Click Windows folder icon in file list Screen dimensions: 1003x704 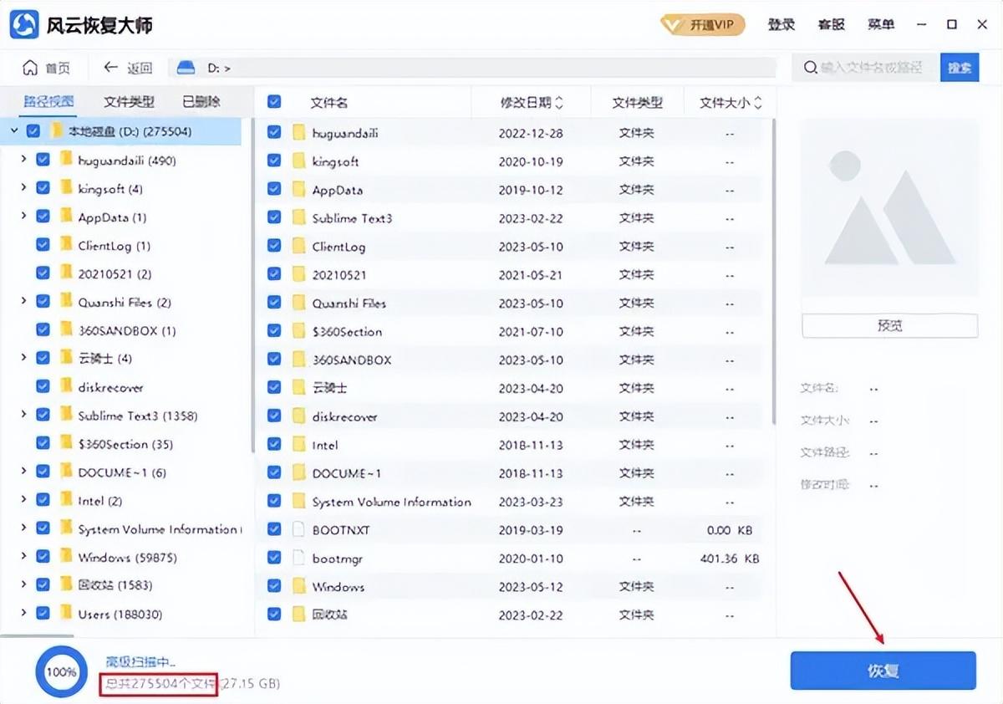pyautogui.click(x=298, y=586)
